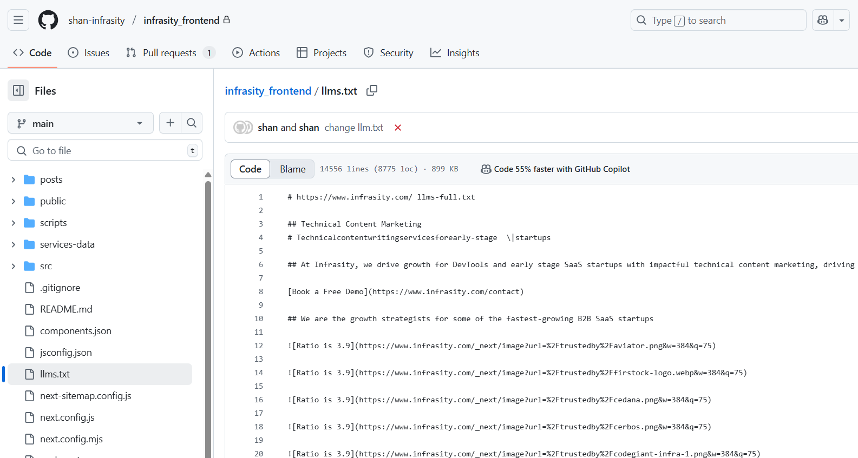
Task: Expand the services-data folder chevron
Action: click(x=14, y=244)
